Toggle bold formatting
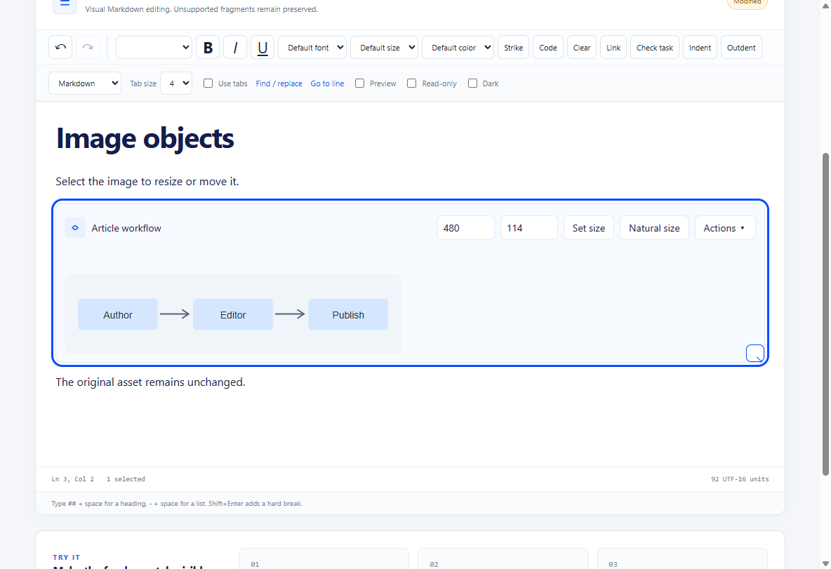Screen dimensions: 831x569 pyautogui.click(x=208, y=47)
